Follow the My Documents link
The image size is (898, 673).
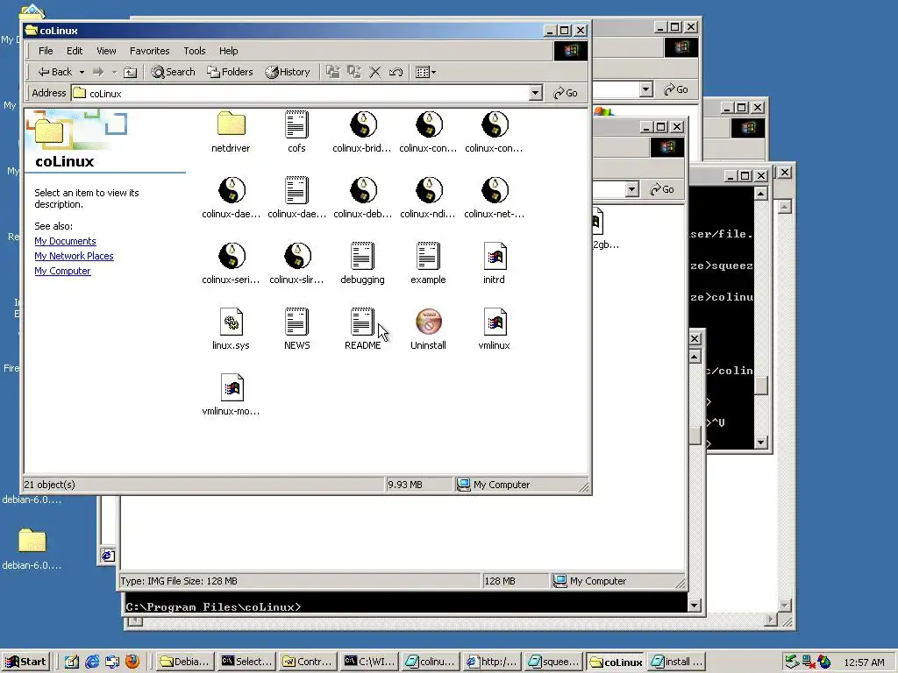pos(65,241)
